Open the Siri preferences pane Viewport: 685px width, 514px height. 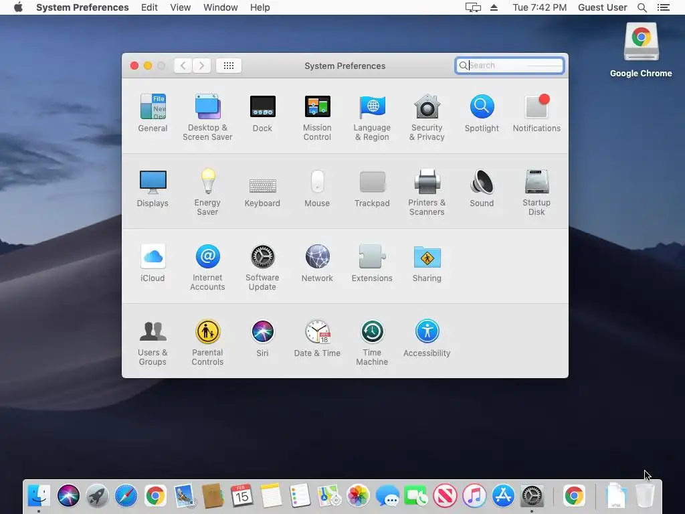[262, 338]
